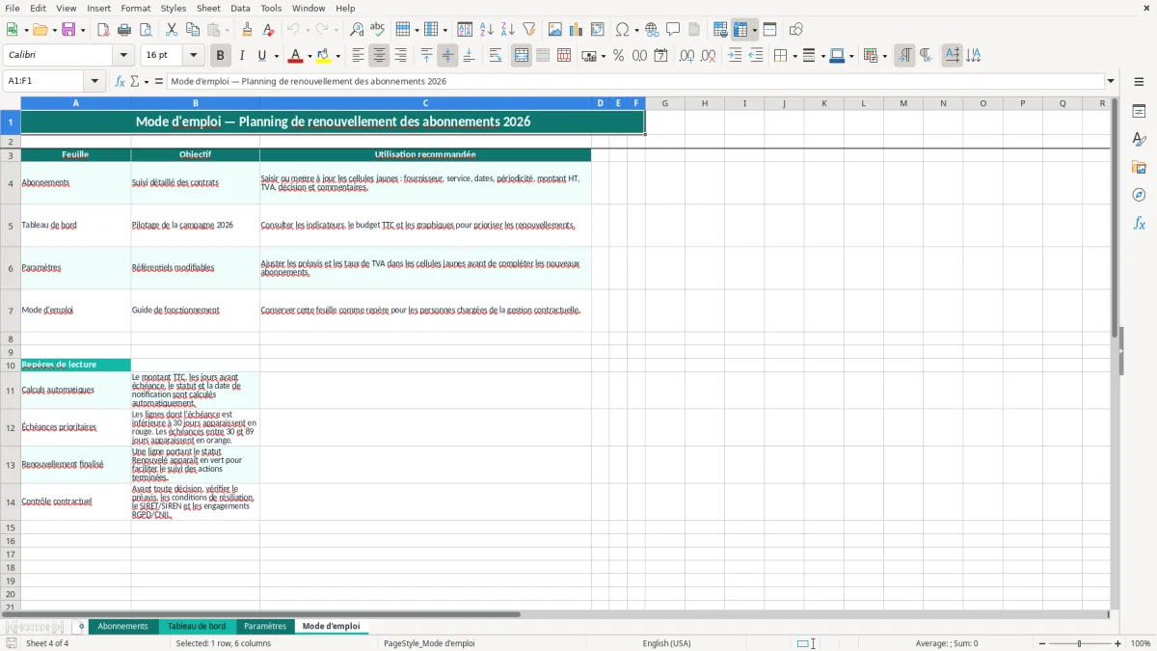Format cells as percent
Screen dimensions: 1157x651
pyautogui.click(x=618, y=56)
